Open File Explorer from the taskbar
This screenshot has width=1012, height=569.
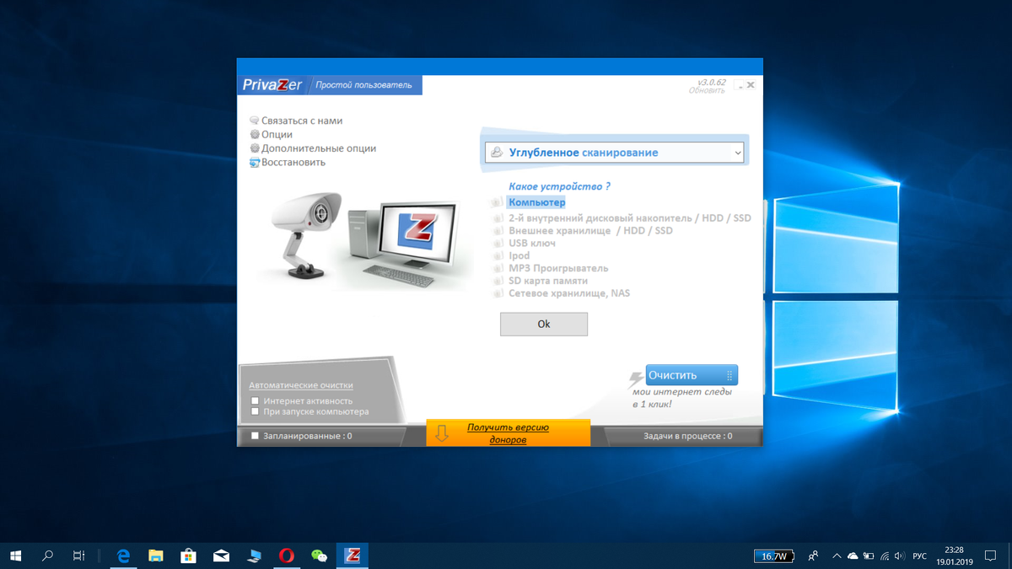tap(156, 556)
